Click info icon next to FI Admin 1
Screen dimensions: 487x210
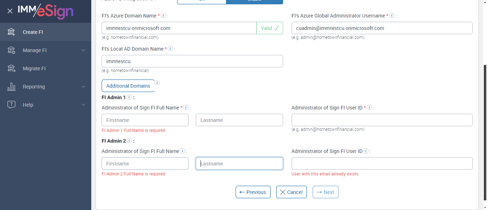click(129, 97)
